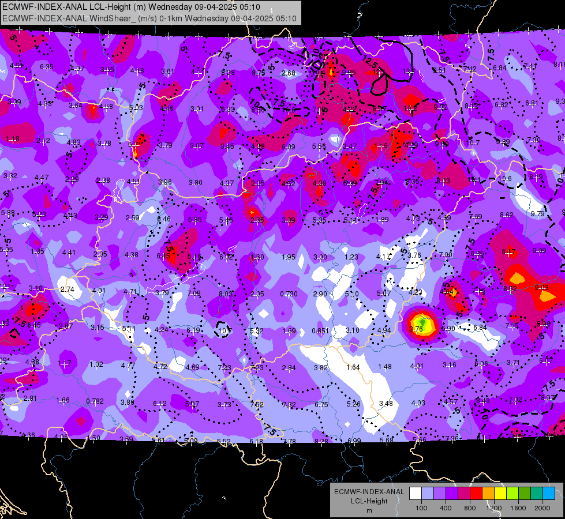The height and width of the screenshot is (519, 565).
Task: Click the dark green legend swatch
Action: (525, 494)
